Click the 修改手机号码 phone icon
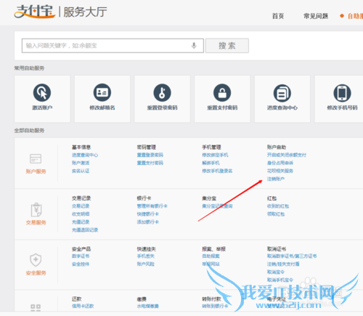 pos(342,93)
